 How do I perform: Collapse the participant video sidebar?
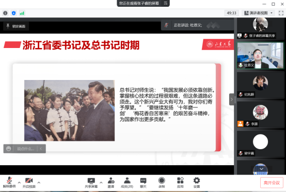[232, 100]
